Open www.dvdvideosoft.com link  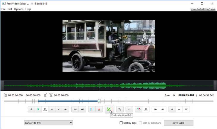tap(203, 9)
